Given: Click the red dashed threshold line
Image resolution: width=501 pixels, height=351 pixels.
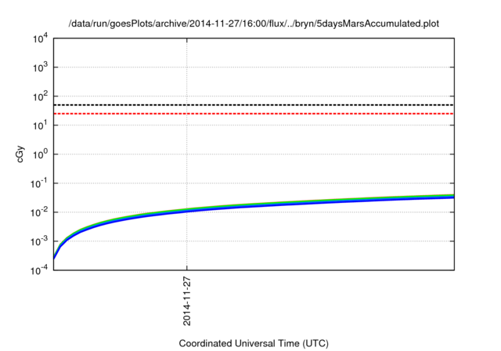Looking at the screenshot, I should (x=254, y=114).
